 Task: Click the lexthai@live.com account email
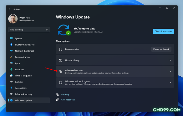pos(27,21)
